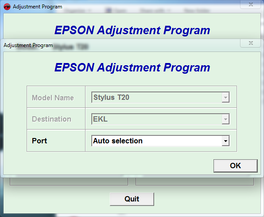
Task: Click the Destination label
Action: pos(51,119)
